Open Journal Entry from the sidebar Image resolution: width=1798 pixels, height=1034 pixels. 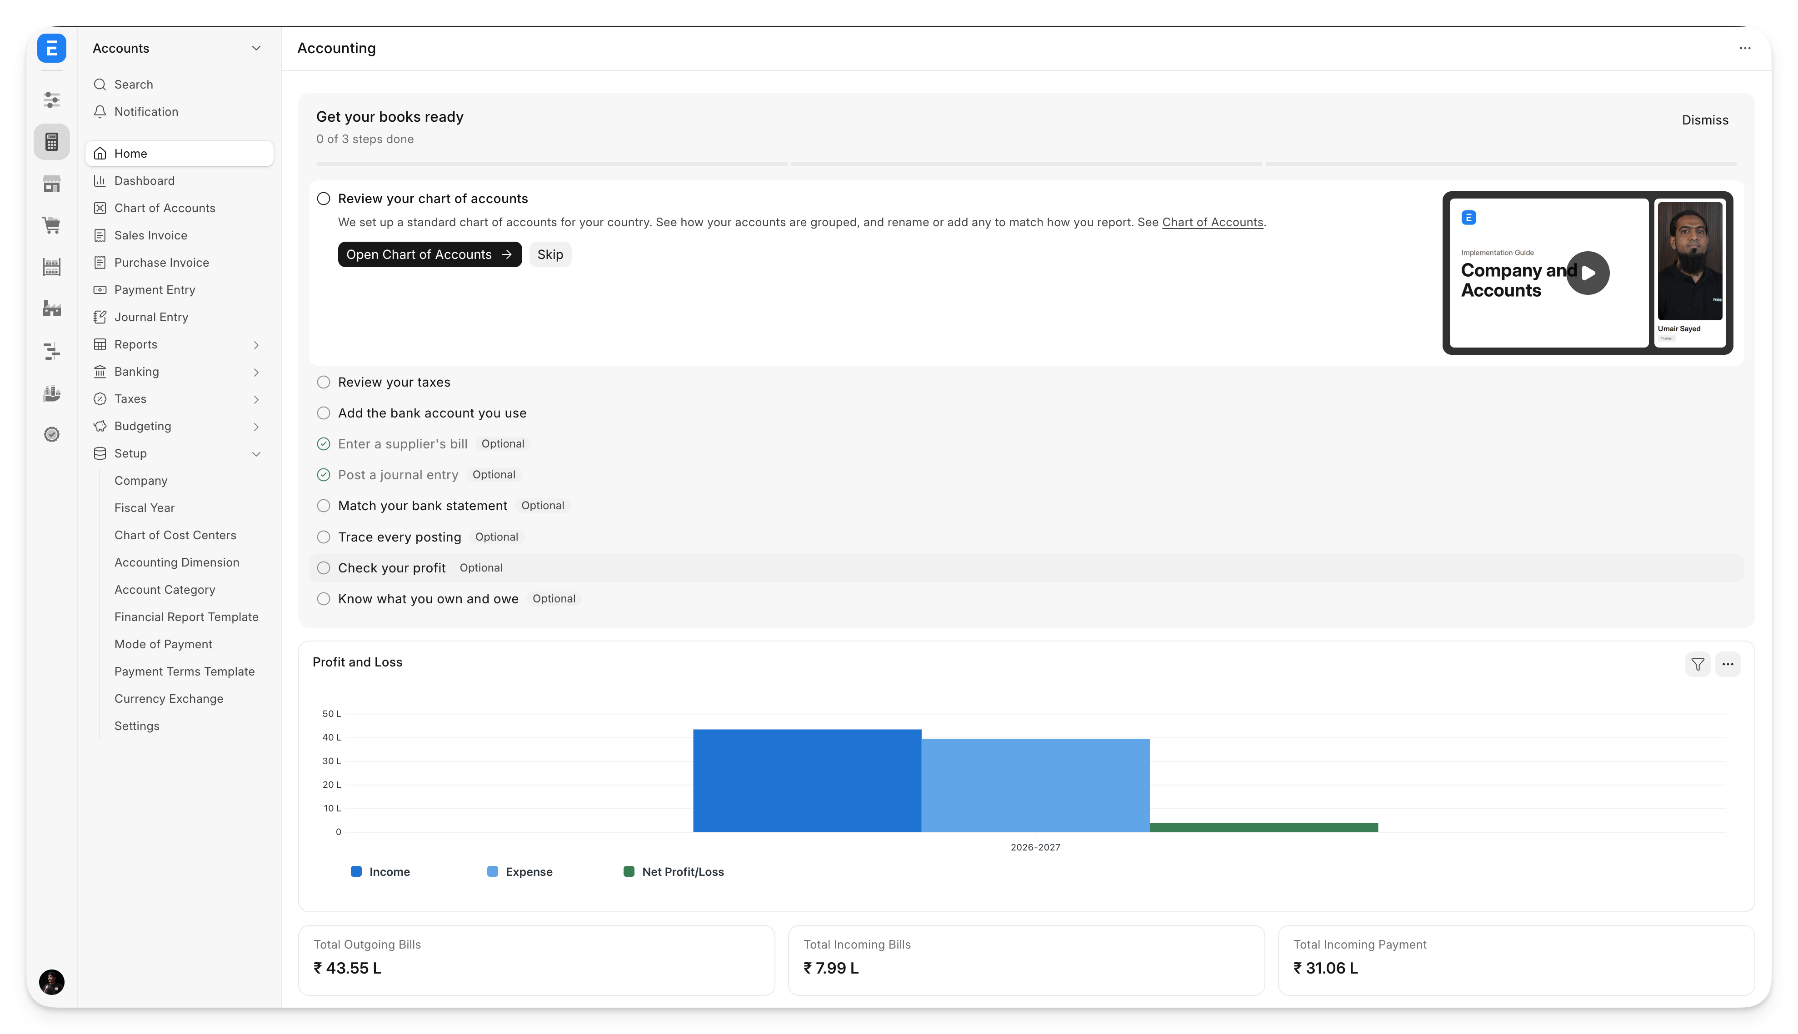click(x=179, y=318)
